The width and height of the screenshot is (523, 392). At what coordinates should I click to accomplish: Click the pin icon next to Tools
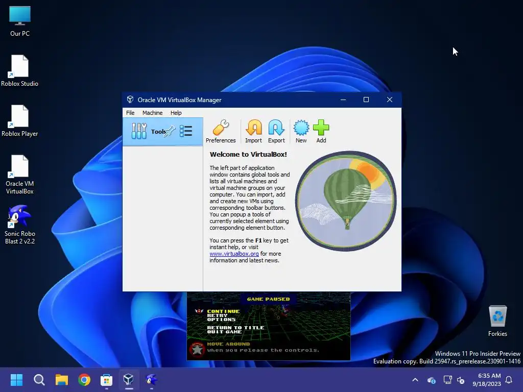click(x=170, y=131)
